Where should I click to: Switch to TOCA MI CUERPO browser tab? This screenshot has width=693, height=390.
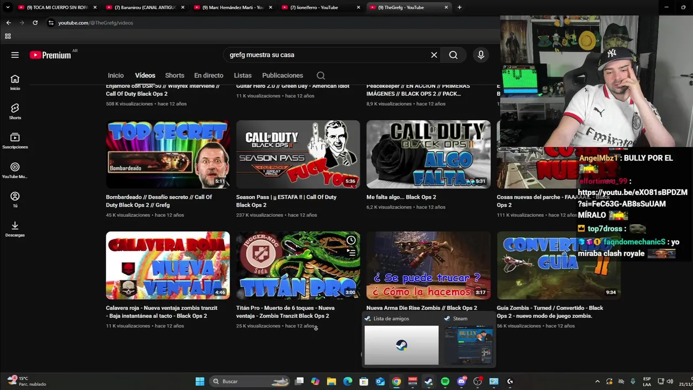(57, 7)
